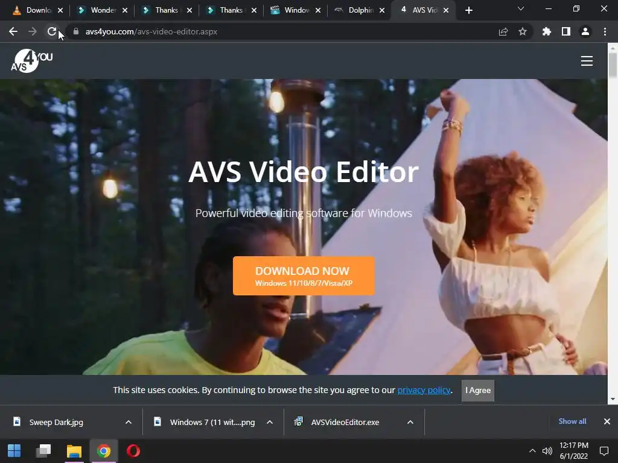Expand options for AVSVideoEditor.exe
This screenshot has width=618, height=463.
pos(410,422)
